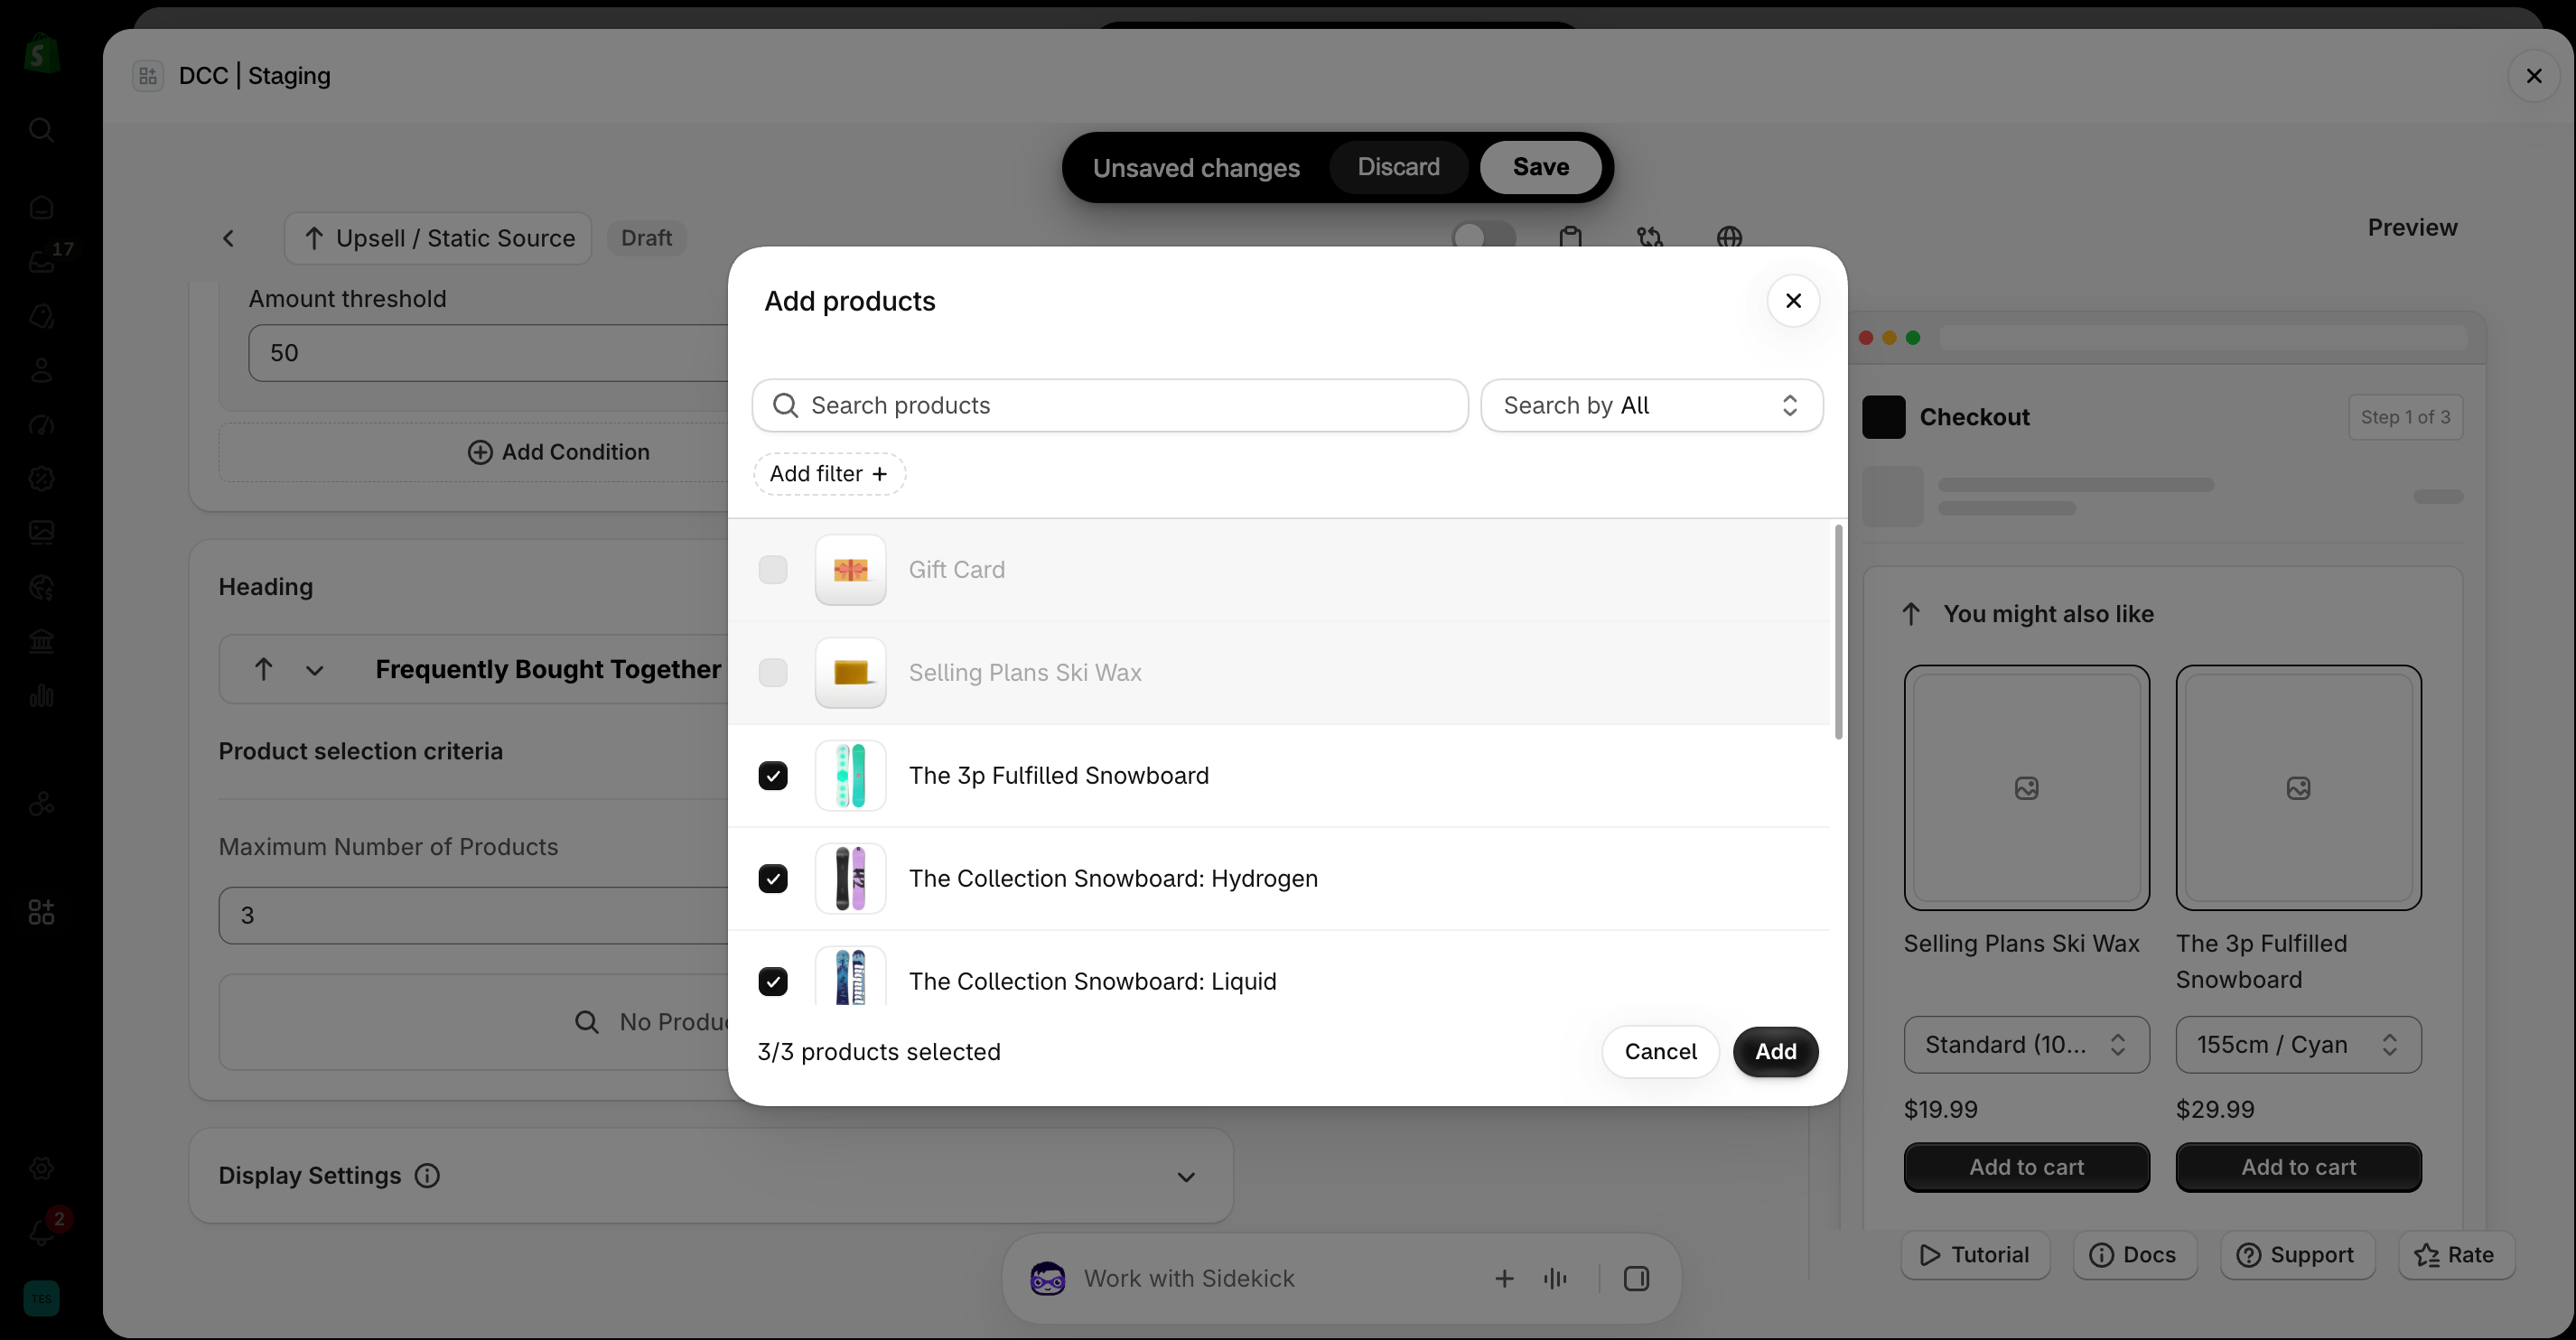This screenshot has height=1340, width=2576.
Task: Open the 155cm / Cyan variant dropdown
Action: coord(2298,1044)
